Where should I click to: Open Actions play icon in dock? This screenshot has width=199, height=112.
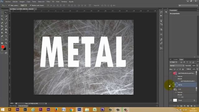coord(161,16)
